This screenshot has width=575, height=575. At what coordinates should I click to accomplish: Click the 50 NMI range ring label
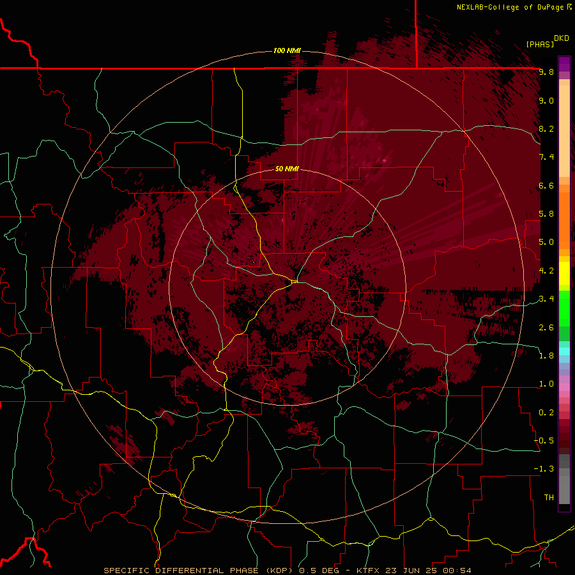click(287, 169)
